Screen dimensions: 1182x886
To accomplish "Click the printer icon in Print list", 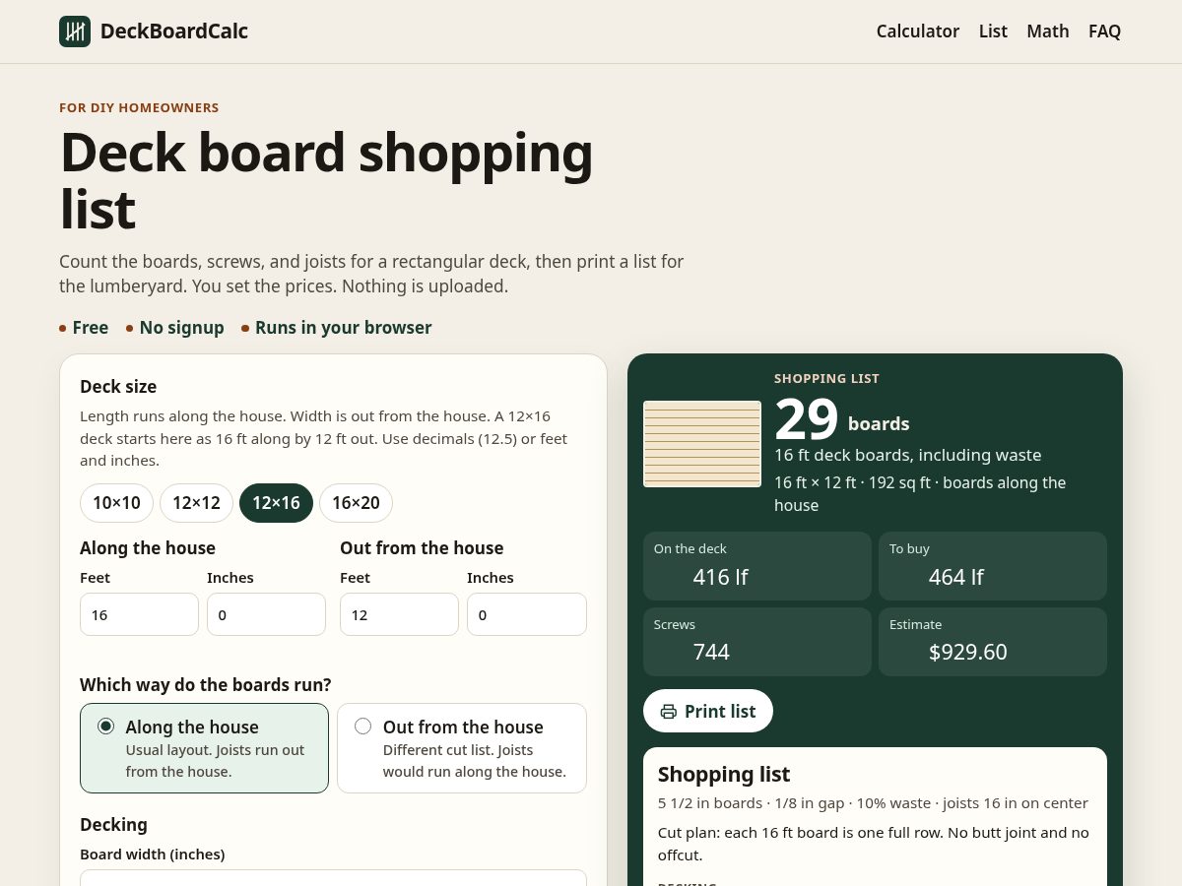I will tap(669, 712).
